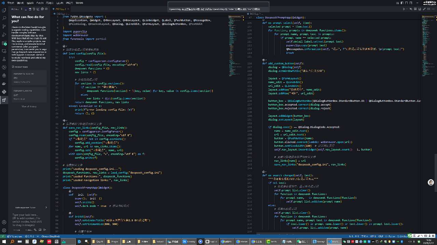Open the 帮助(H) menu
Screen dimensions: 437x245
79,3
